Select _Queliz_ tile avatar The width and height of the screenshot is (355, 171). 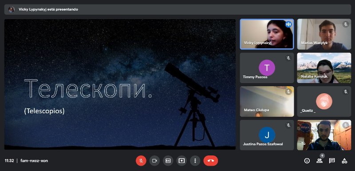pos(324,101)
